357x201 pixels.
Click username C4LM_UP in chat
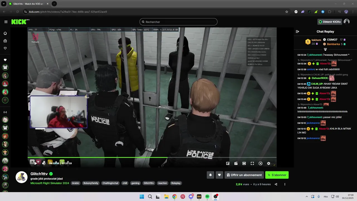click(317, 84)
